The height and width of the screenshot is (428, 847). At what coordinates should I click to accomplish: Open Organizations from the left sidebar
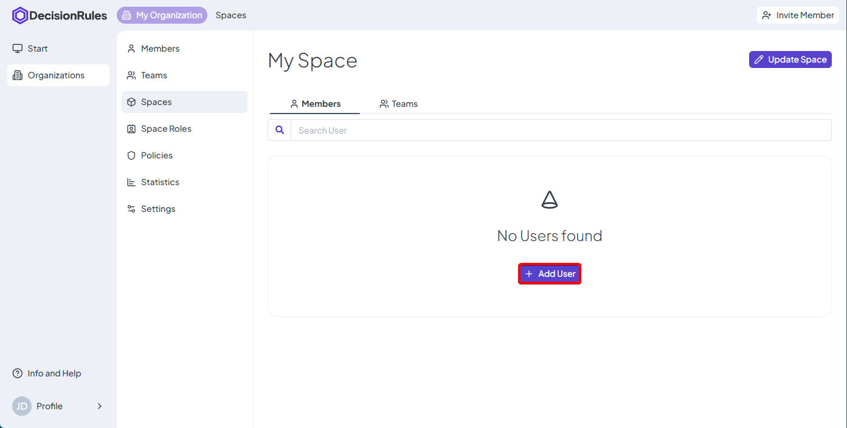point(56,75)
